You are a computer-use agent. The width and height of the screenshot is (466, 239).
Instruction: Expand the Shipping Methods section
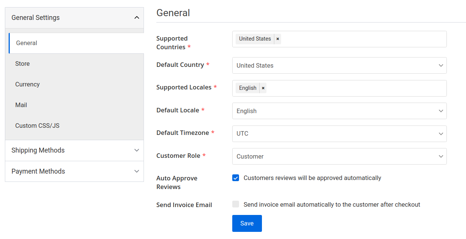(x=74, y=150)
